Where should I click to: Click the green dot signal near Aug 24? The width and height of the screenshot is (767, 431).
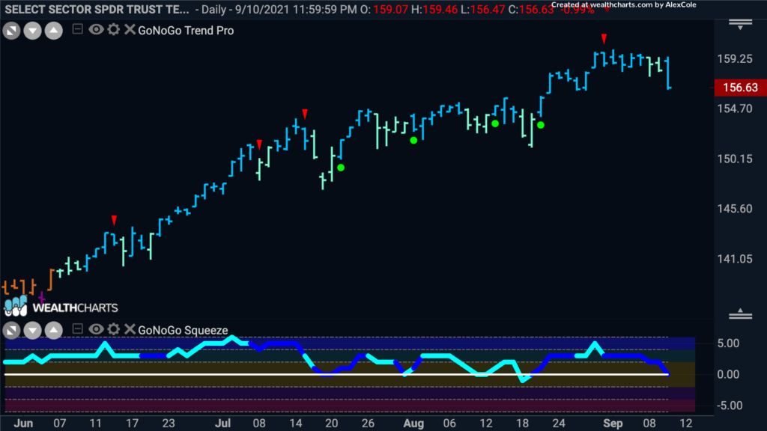(x=541, y=125)
